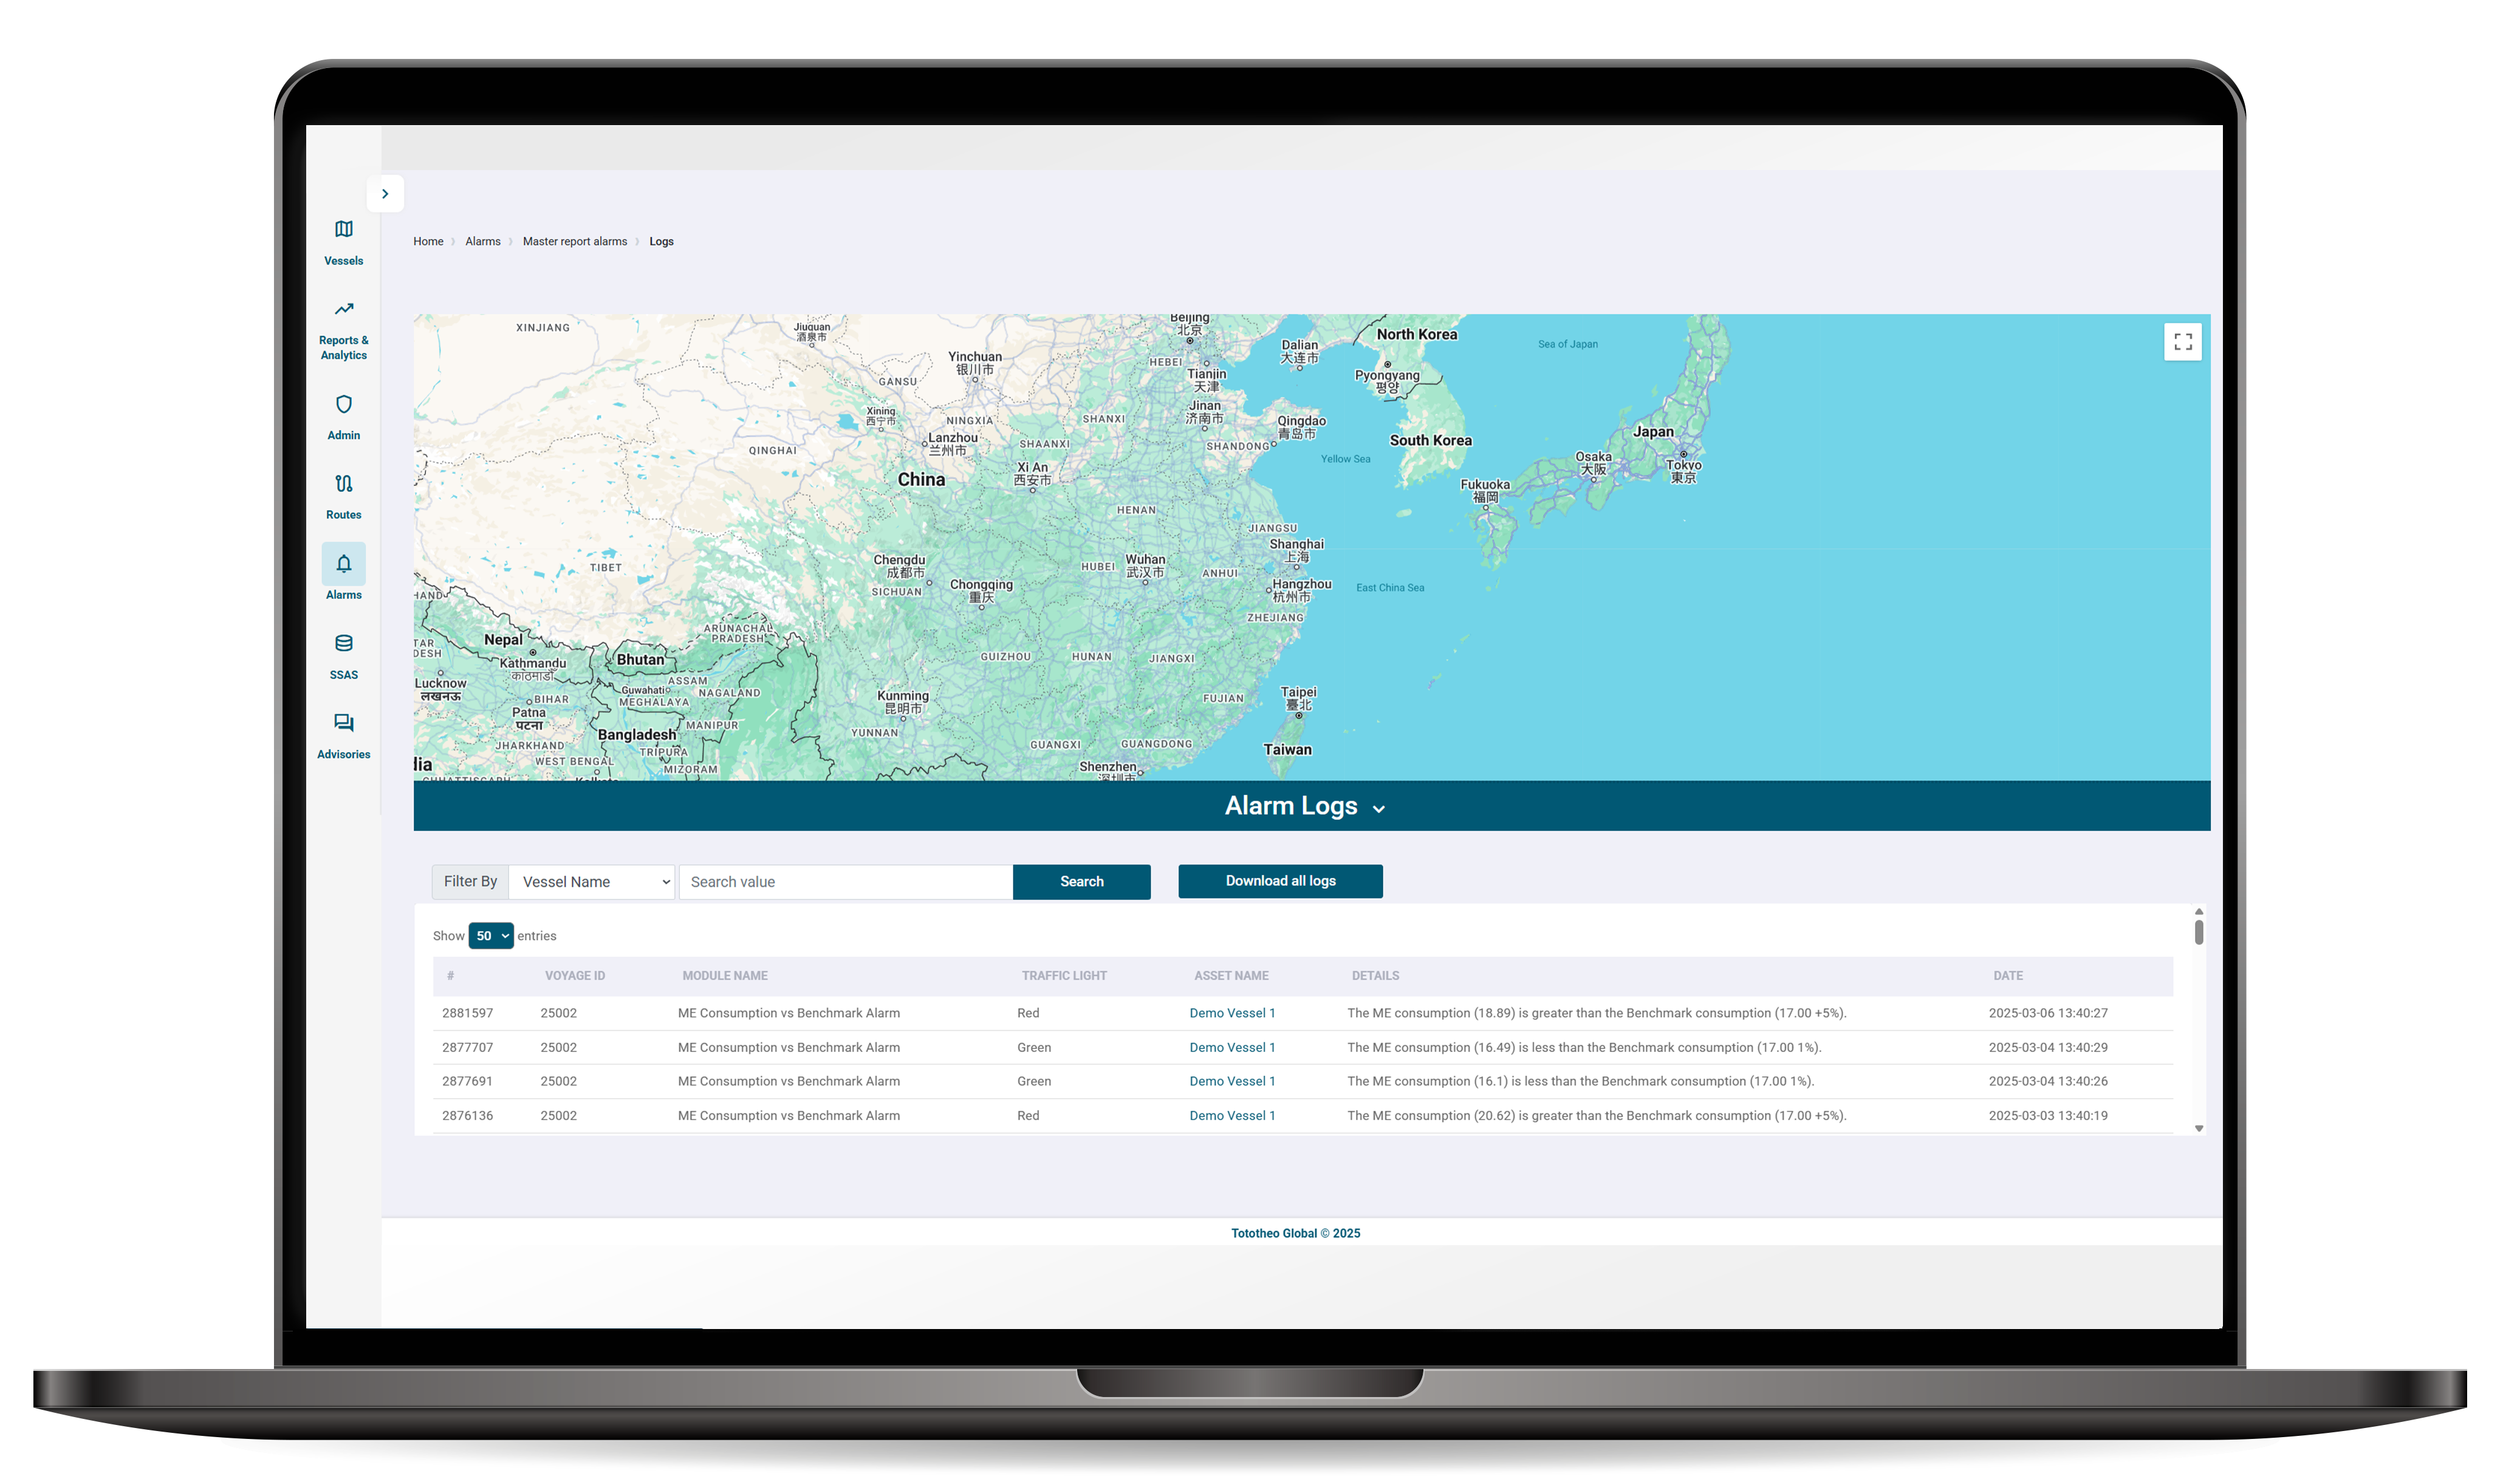Click the Admin shield icon
Image resolution: width=2520 pixels, height=1476 pixels.
click(x=343, y=405)
